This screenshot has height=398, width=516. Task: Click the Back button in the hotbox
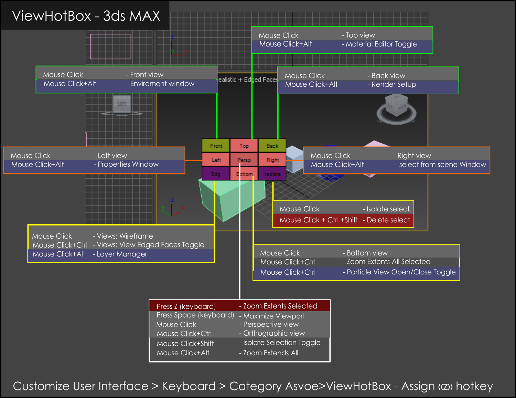pos(272,146)
